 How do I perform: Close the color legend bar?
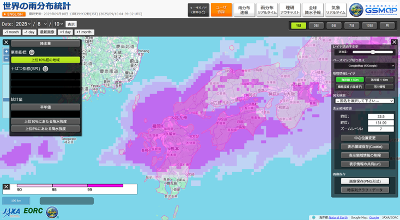[x=6, y=186]
